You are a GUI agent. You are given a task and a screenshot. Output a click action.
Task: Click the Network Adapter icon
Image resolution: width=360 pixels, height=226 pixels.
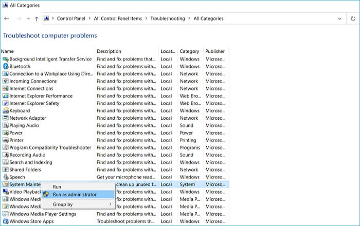tap(6, 118)
